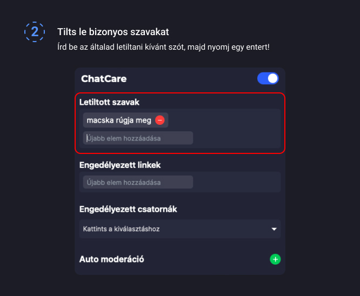The image size is (360, 296).
Task: Click the "Engedélyezett csatornák" section label
Action: pos(128,209)
